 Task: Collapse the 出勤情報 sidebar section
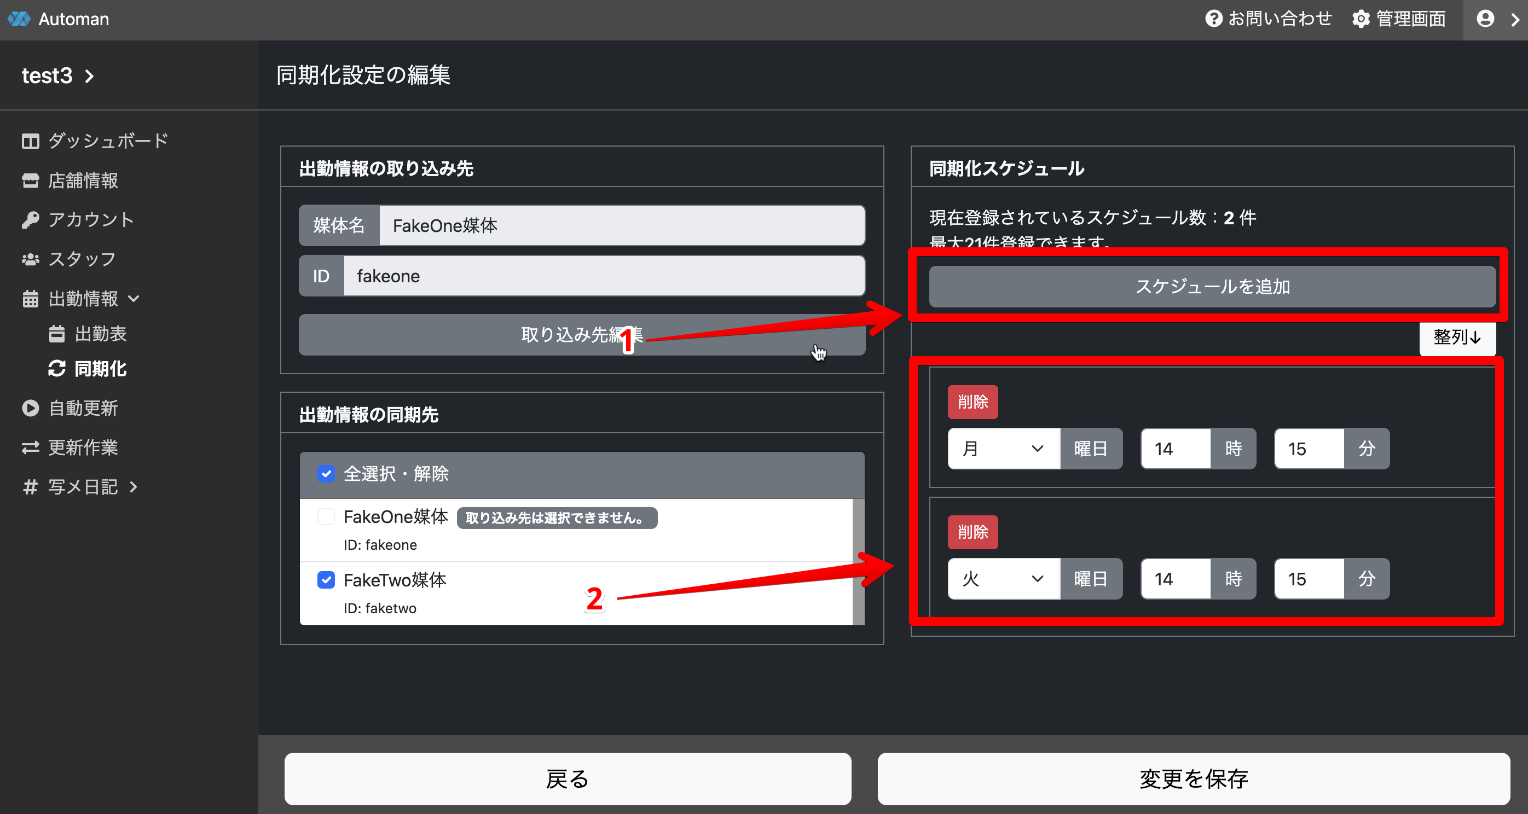[83, 298]
